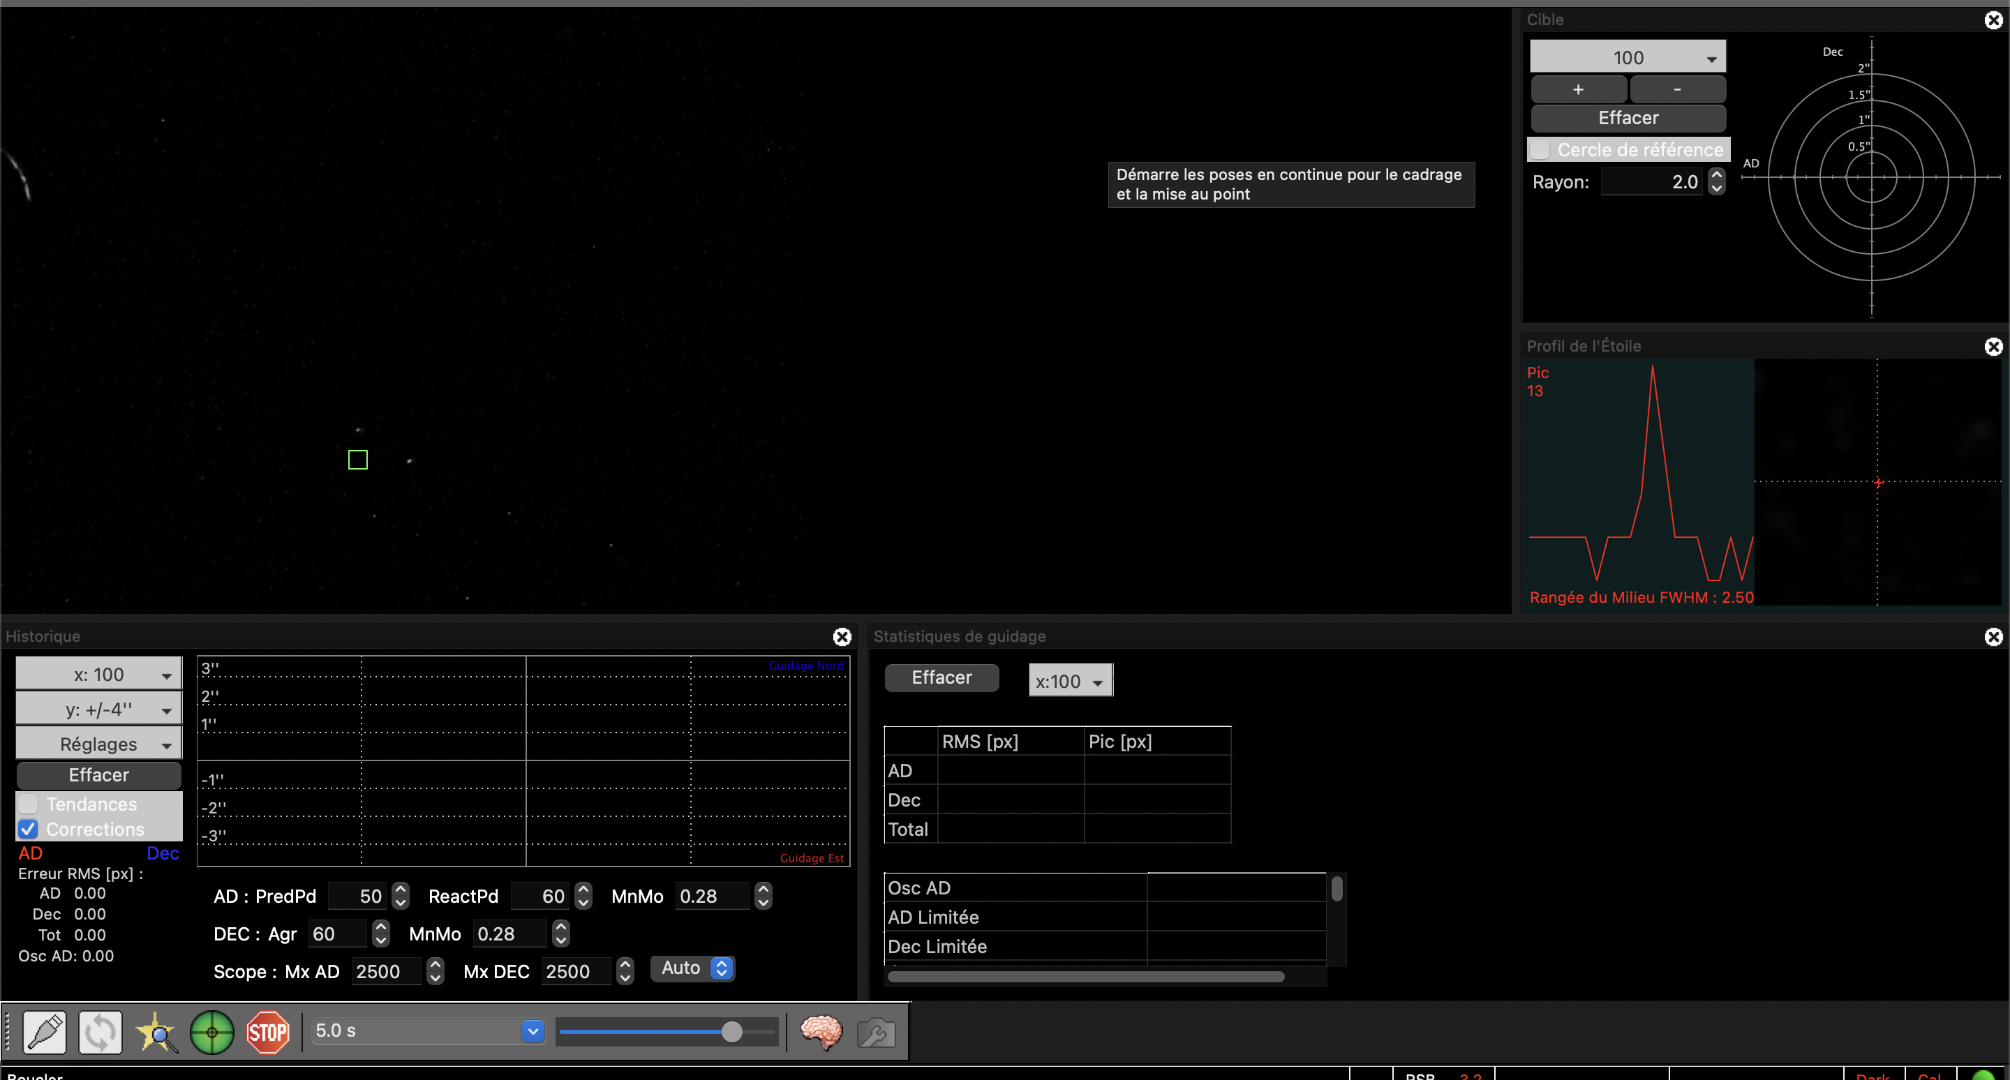Screen dimensions: 2010x1080
Task: Click the Rayon value input field
Action: click(1651, 181)
